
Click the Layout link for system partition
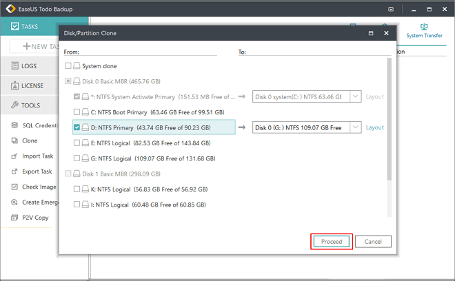coord(374,96)
